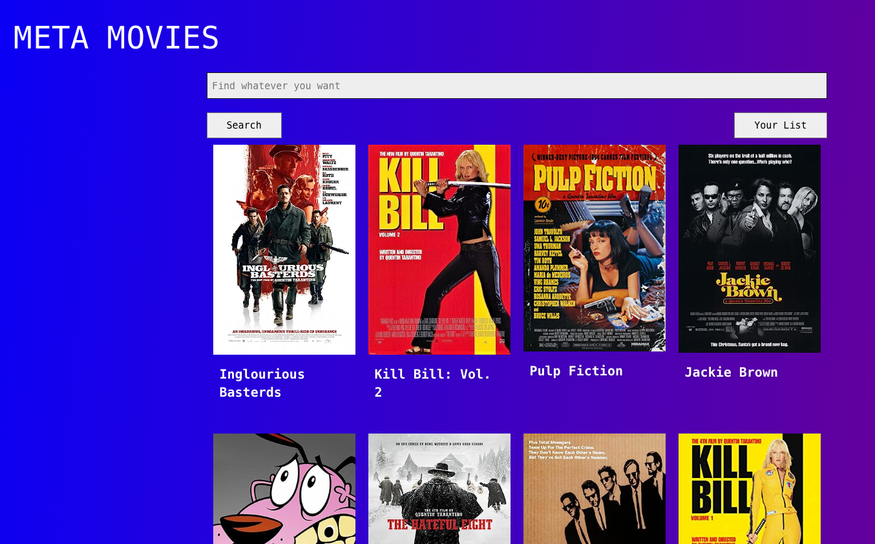Open the Jackie Brown poster
Viewport: 875px width, 544px height.
750,249
